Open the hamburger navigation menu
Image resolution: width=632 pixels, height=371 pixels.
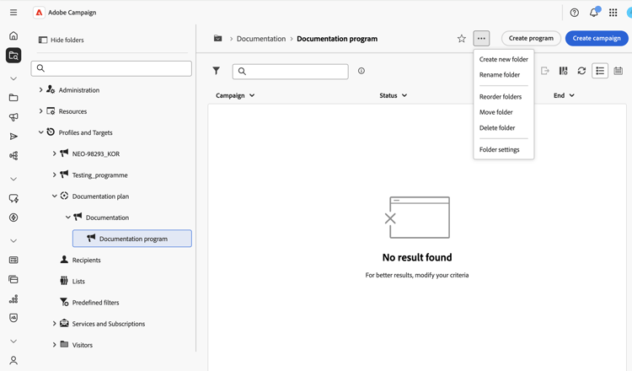[13, 13]
